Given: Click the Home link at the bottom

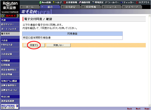Looking at the screenshot, I should point(147,109).
